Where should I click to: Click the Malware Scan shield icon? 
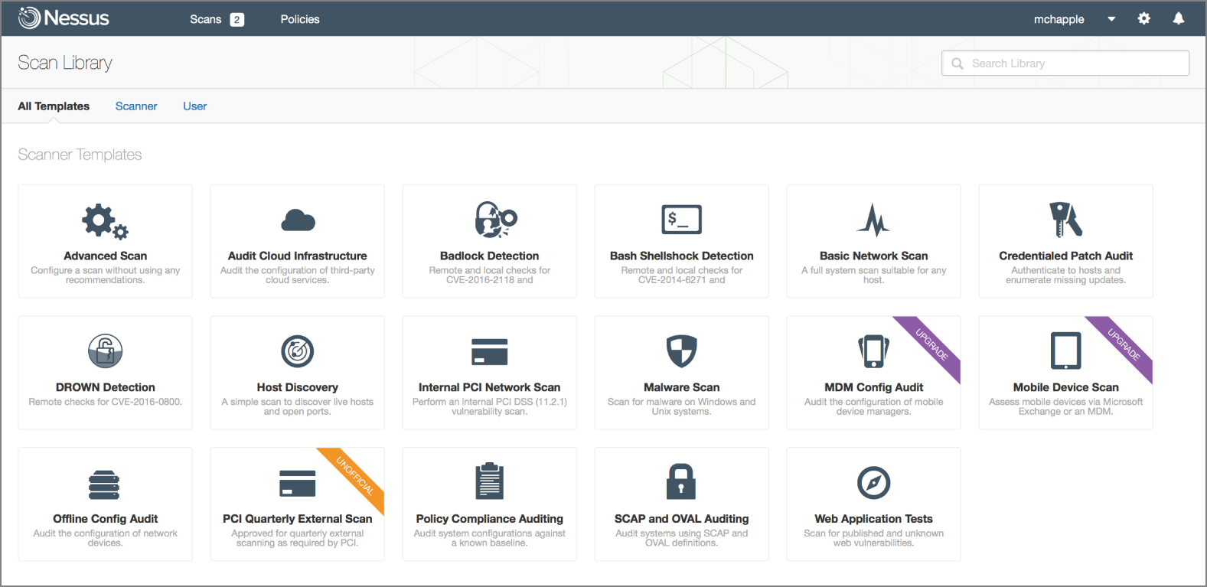point(681,351)
